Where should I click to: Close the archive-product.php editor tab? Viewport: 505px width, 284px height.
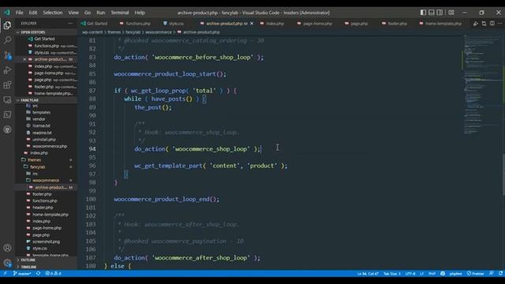point(252,24)
